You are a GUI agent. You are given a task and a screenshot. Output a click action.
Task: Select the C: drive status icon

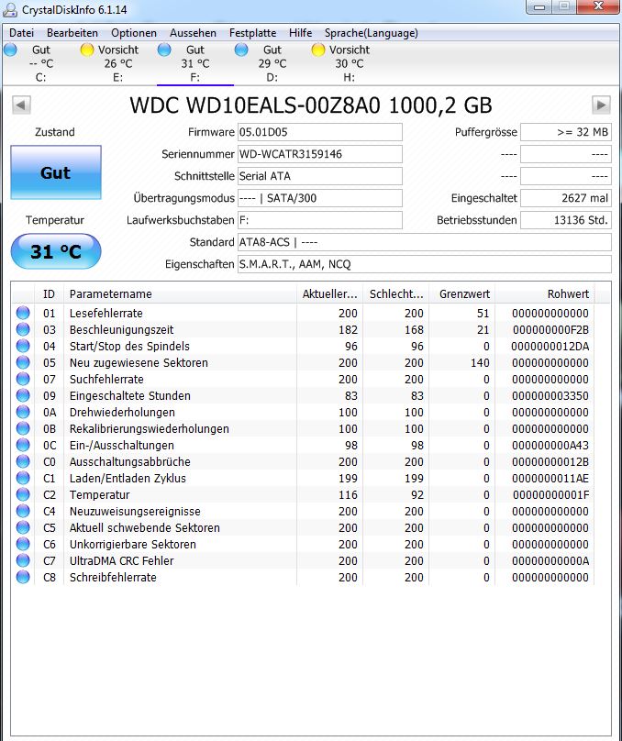click(x=10, y=50)
